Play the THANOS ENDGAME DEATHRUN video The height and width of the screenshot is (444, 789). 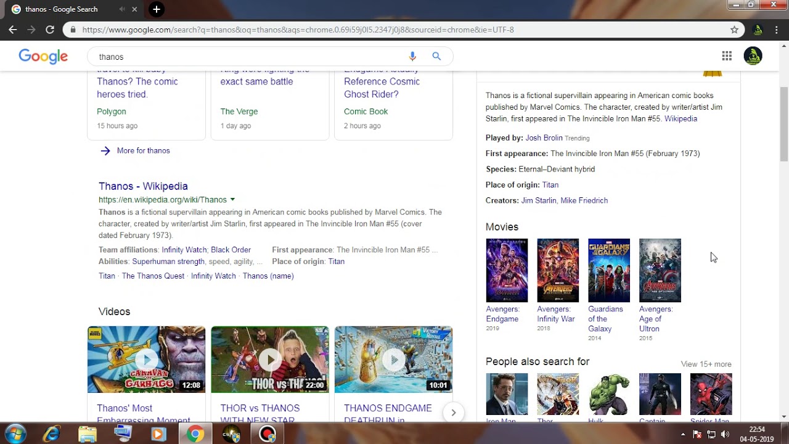coord(393,360)
